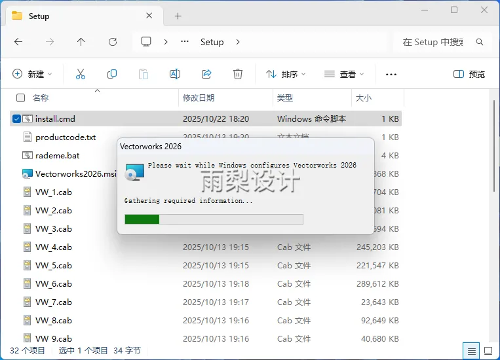Minimize the Explorer window
Screen dimensions: 500x360
point(425,10)
